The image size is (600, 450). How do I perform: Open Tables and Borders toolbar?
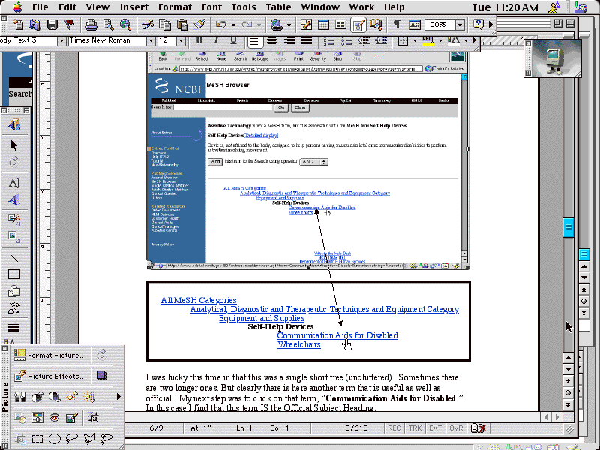306,25
